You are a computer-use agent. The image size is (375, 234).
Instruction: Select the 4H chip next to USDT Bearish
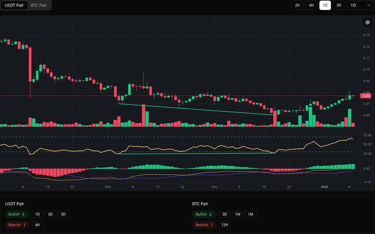coord(37,225)
